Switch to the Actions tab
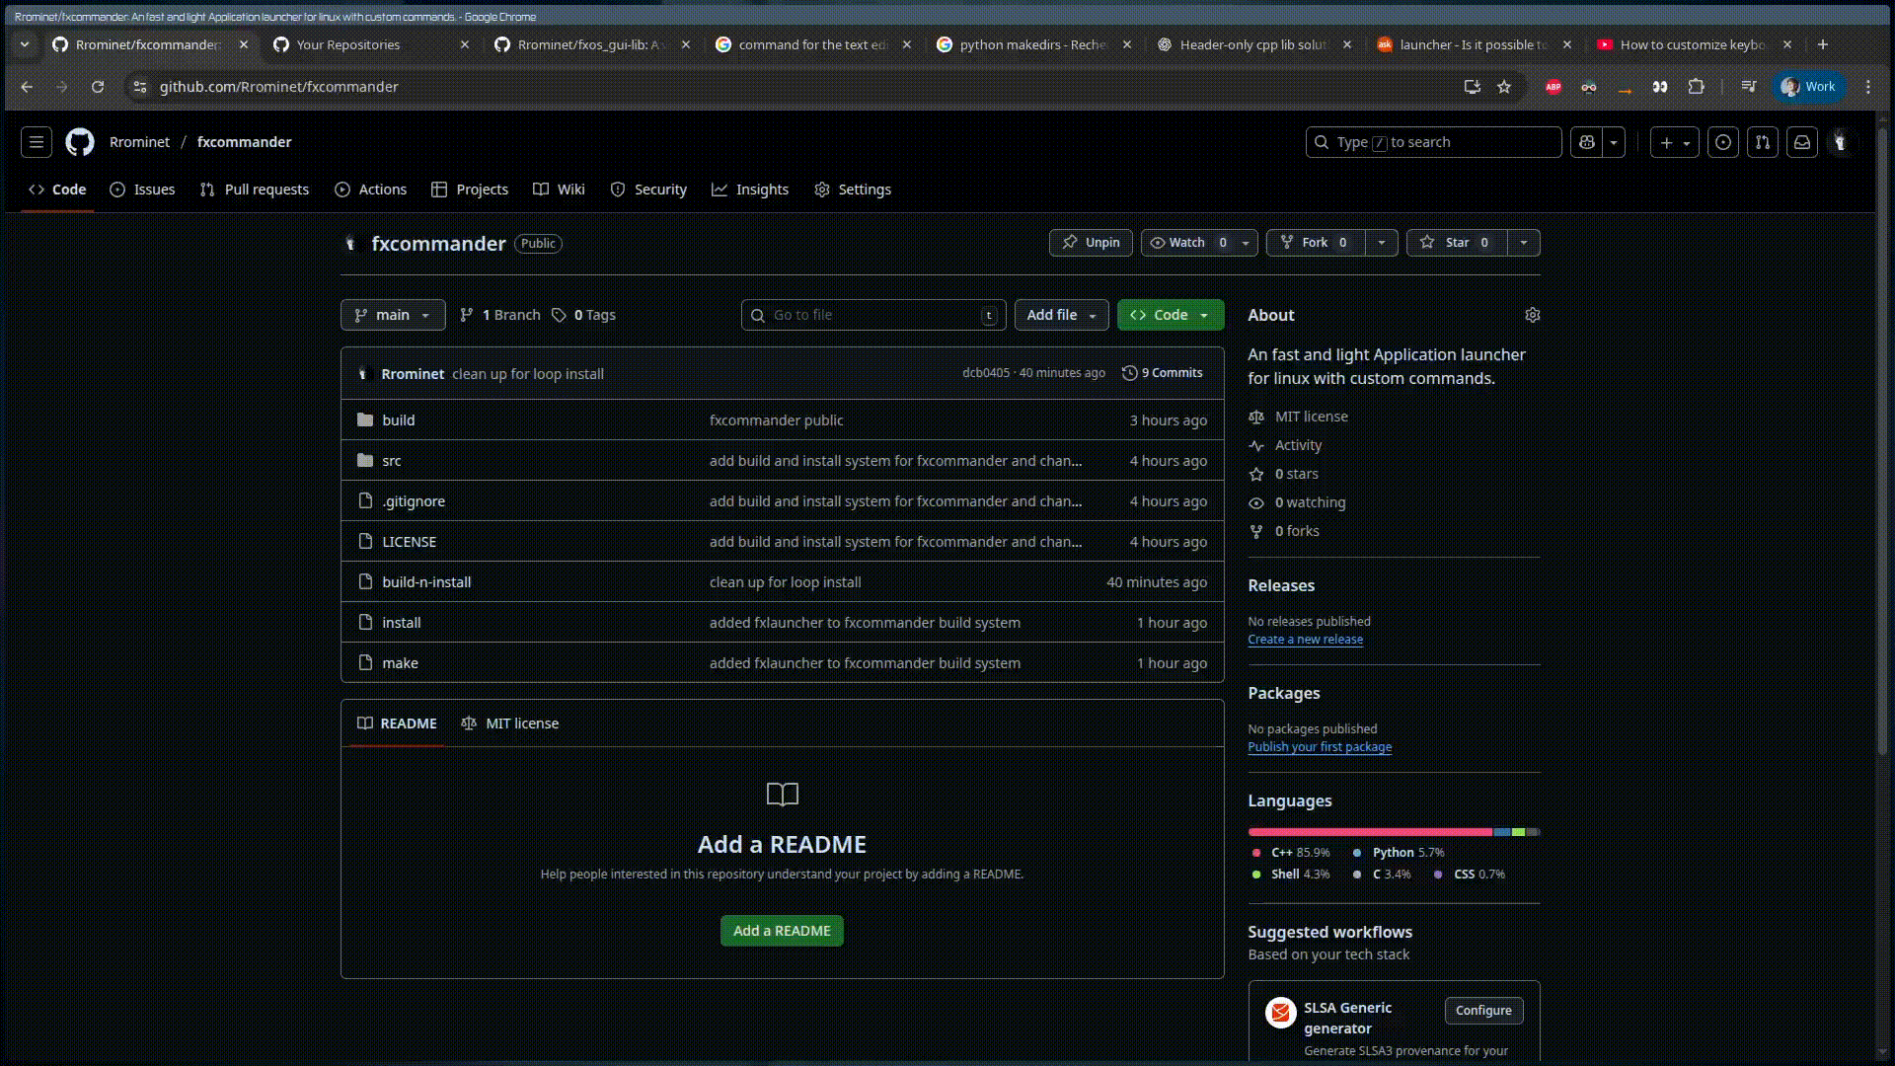 pos(371,190)
